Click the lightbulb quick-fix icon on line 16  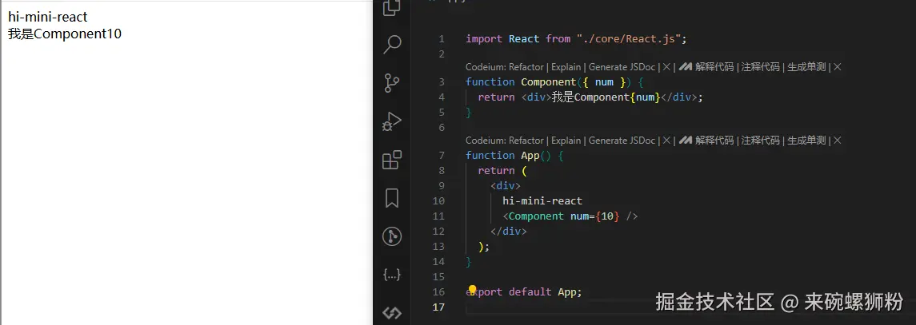coord(473,291)
